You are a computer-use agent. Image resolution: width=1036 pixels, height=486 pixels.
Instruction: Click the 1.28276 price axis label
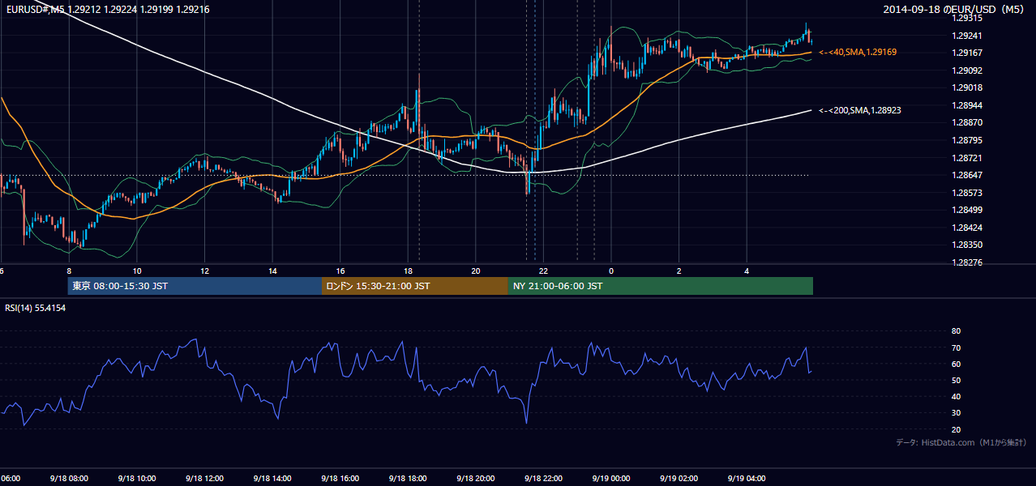(967, 262)
